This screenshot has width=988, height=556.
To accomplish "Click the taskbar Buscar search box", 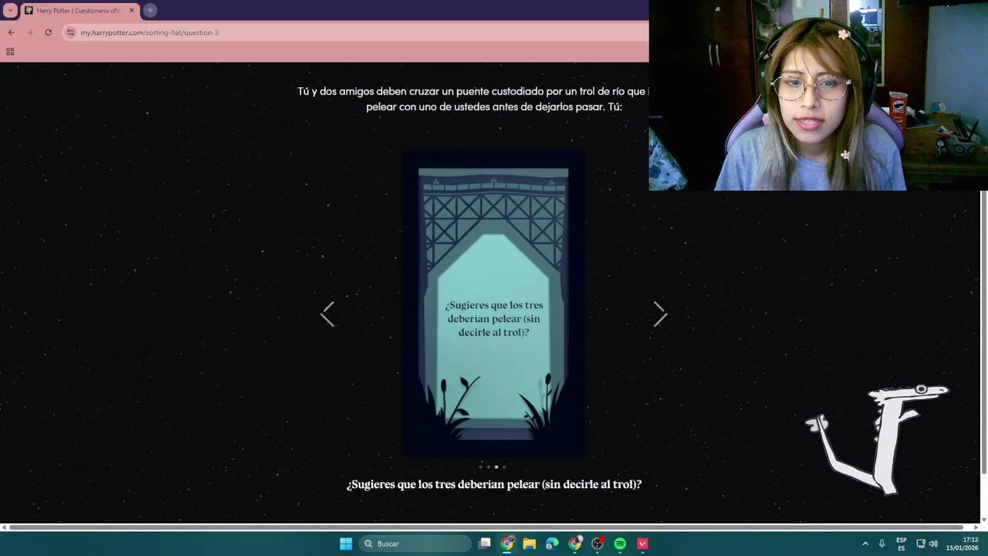I will pyautogui.click(x=415, y=544).
